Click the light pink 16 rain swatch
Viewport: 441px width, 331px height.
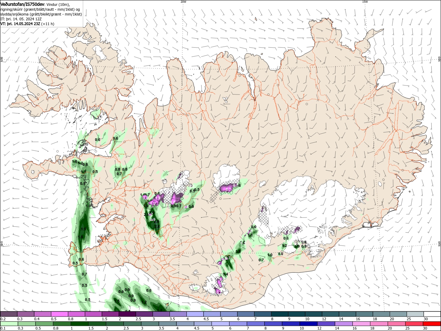click(x=361, y=324)
